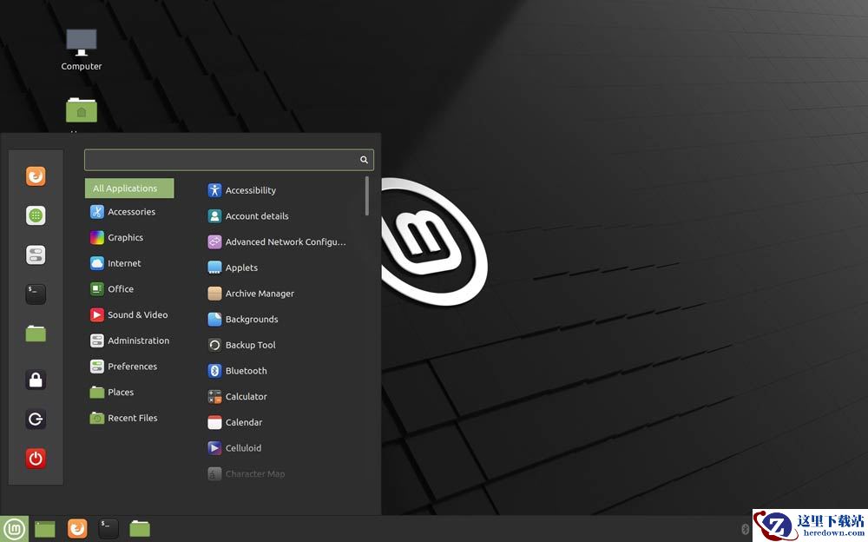The width and height of the screenshot is (868, 542).
Task: Open Files folder from the taskbar
Action: click(140, 529)
